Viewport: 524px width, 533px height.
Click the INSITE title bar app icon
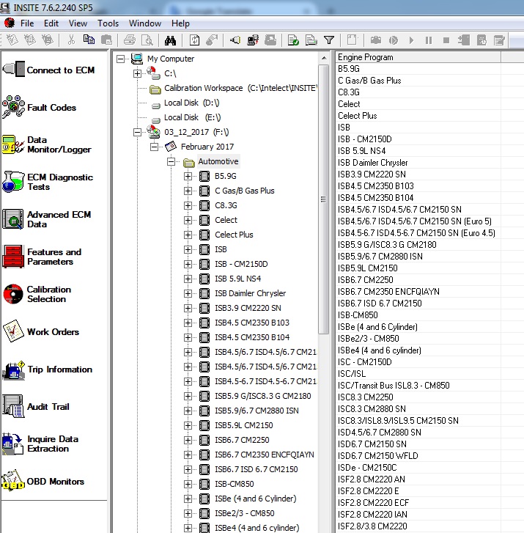pos(6,7)
